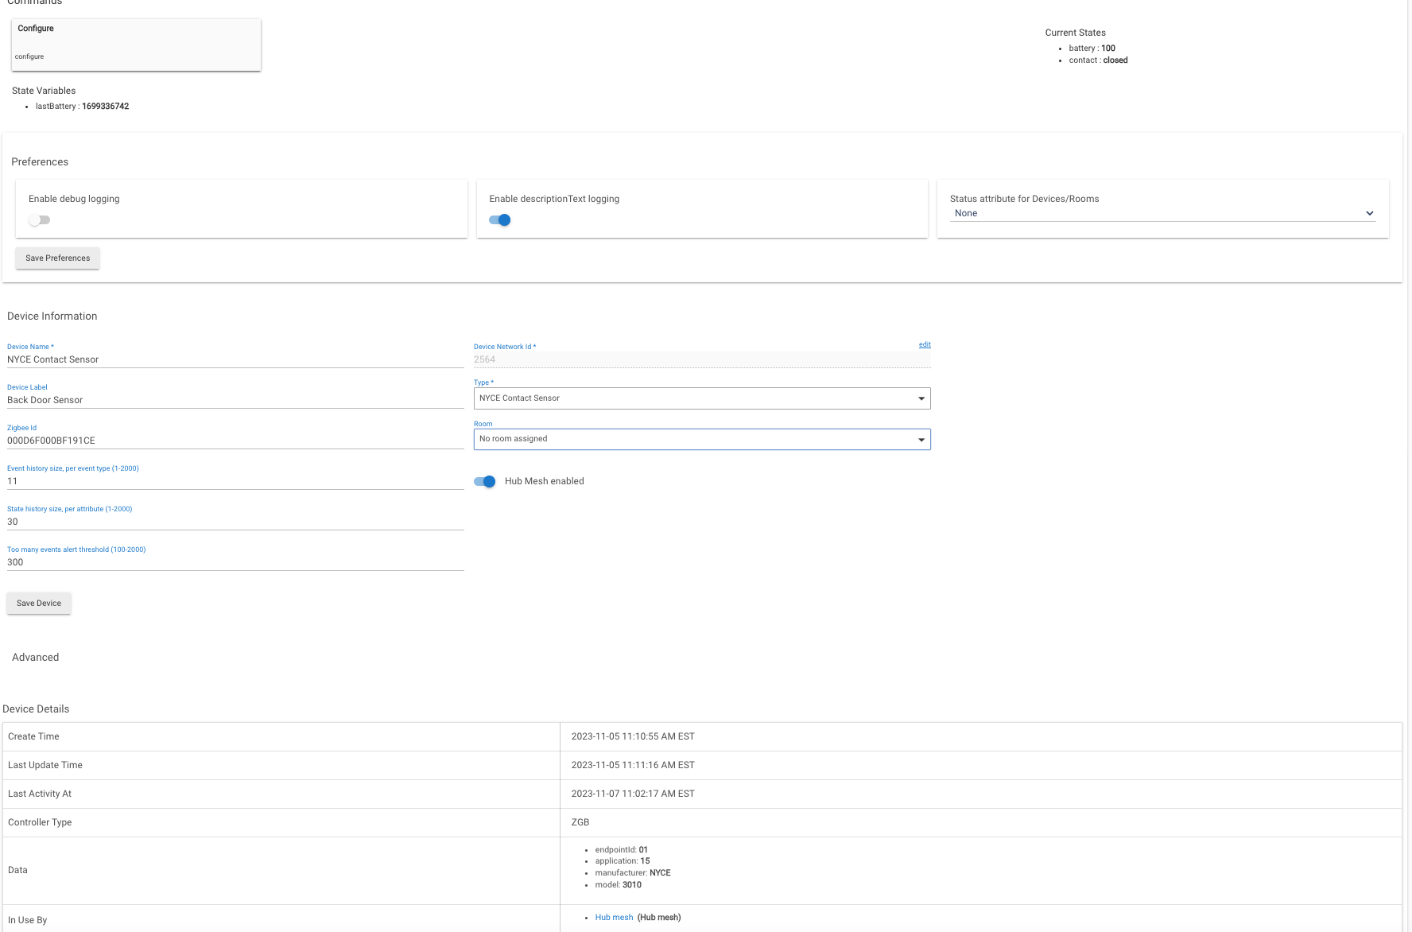The height and width of the screenshot is (932, 1412).
Task: Click the Last Update Time timestamp value
Action: click(x=633, y=766)
